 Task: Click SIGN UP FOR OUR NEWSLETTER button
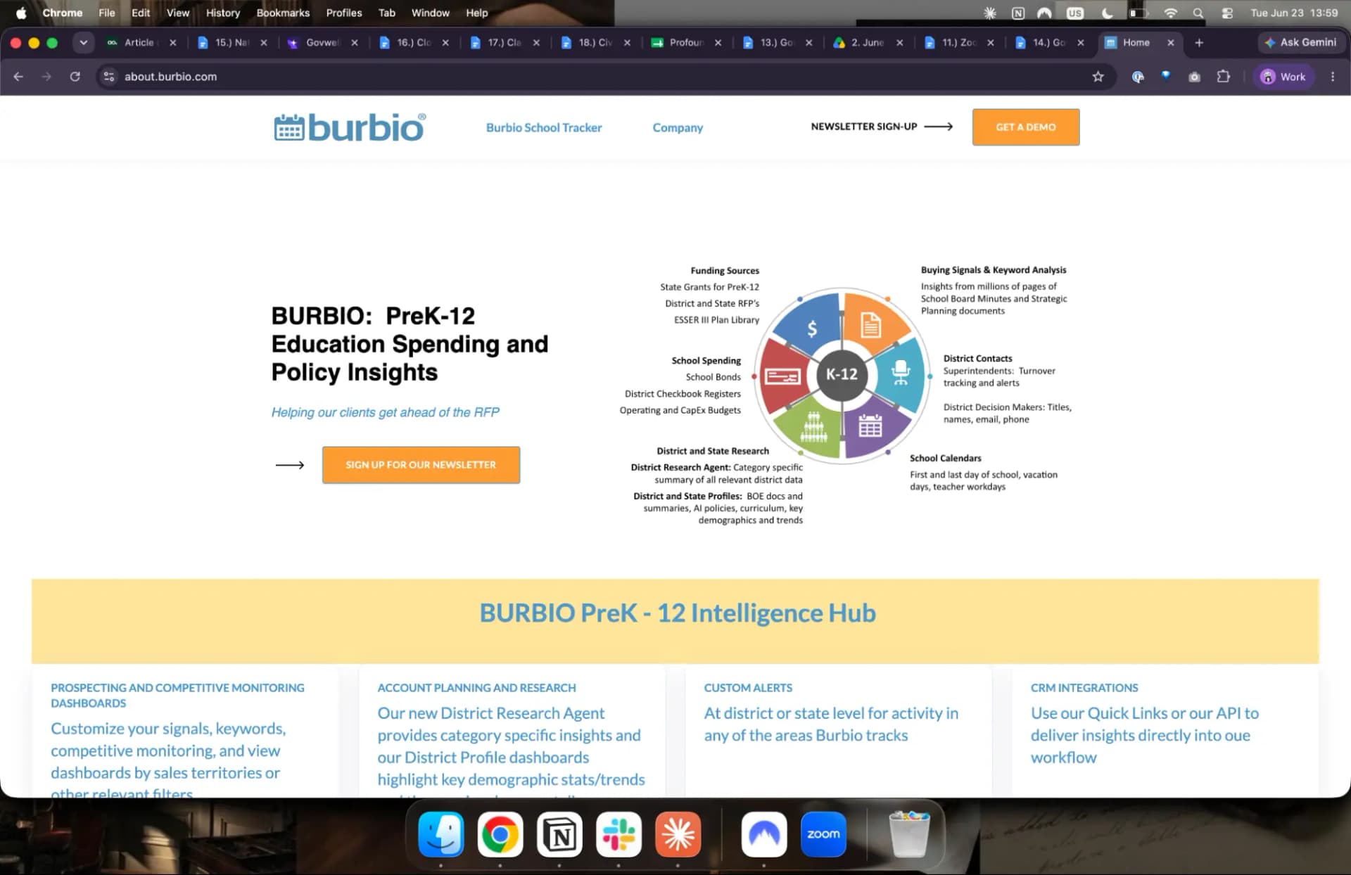[x=421, y=465]
